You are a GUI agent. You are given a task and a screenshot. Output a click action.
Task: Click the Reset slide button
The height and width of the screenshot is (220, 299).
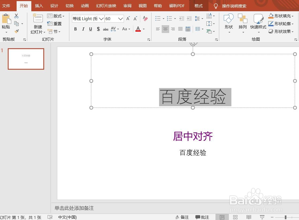click(x=54, y=24)
